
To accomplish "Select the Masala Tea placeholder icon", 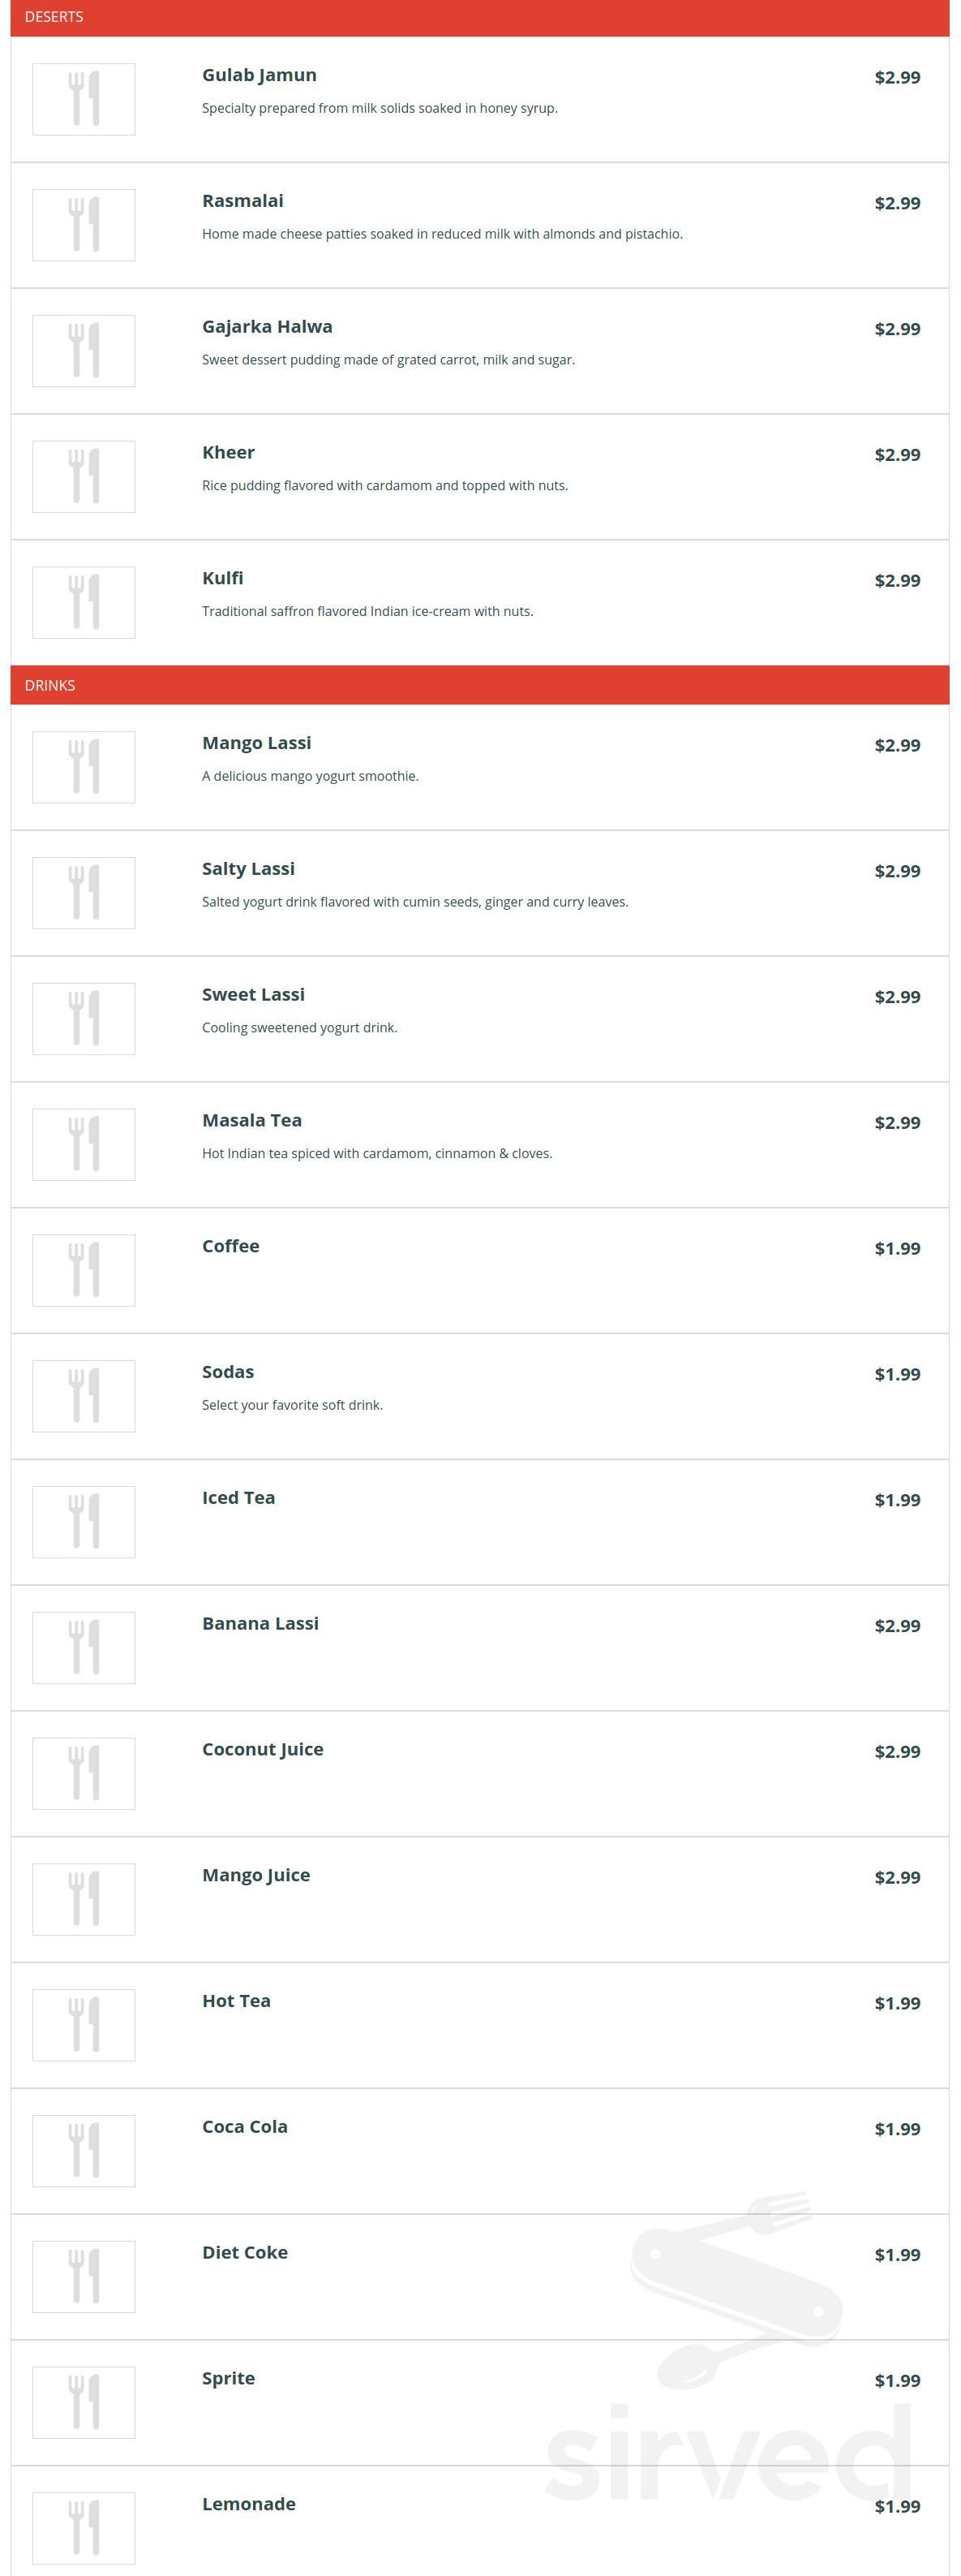I will click(84, 1145).
